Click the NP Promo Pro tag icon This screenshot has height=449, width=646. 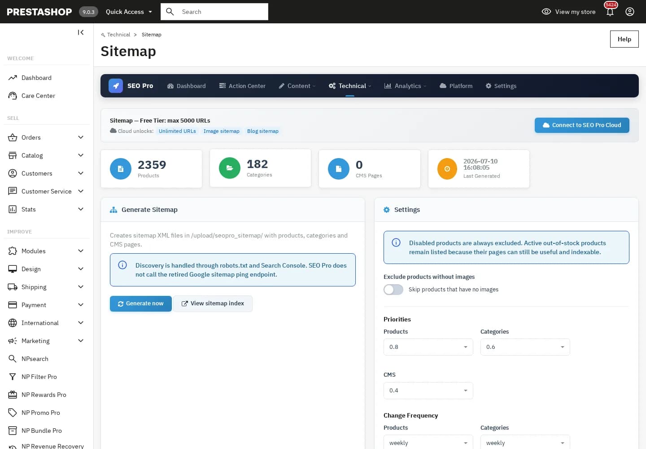pos(13,413)
